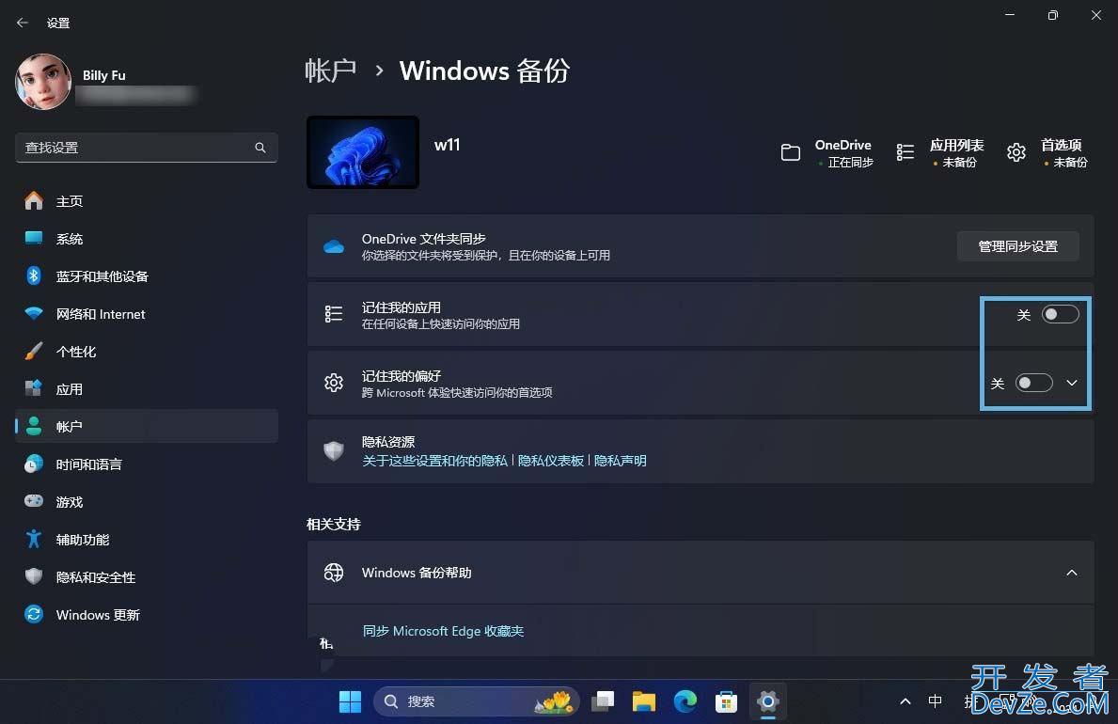
Task: Click the 中 input method indicator
Action: coord(936,701)
